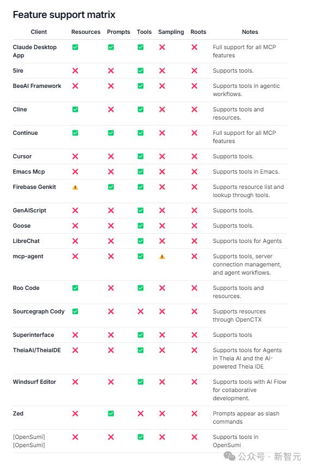This screenshot has width=311, height=469.
Task: Click the red Roots X in Cursor row
Action: [x=194, y=156]
